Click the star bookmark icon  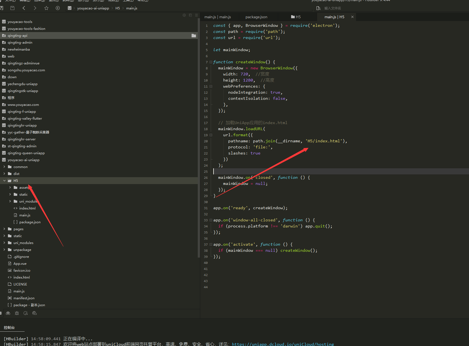point(46,8)
